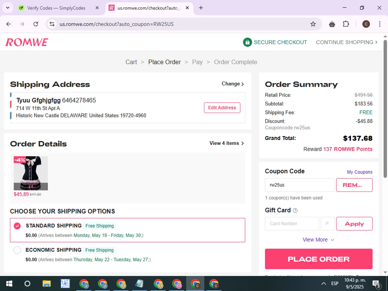This screenshot has width=388, height=291.
Task: Click the page vertical scrollbar thumb
Action: [385, 109]
